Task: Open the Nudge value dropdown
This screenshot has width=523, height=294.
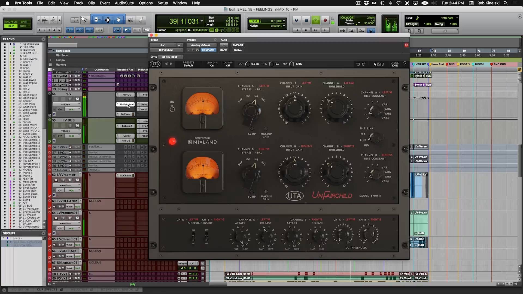Action: click(x=278, y=26)
